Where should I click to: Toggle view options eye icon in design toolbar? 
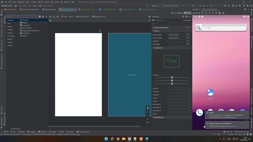(50, 21)
